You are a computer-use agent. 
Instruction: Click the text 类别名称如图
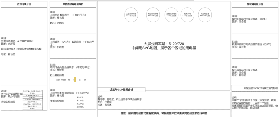[x=57, y=101]
